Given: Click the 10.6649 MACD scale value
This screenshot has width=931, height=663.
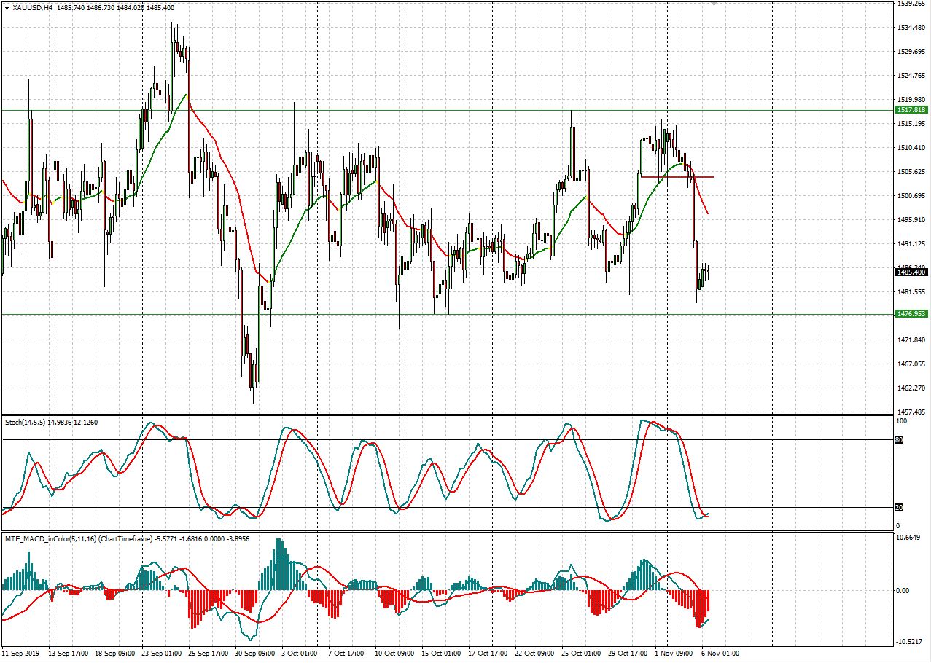Looking at the screenshot, I should 910,538.
